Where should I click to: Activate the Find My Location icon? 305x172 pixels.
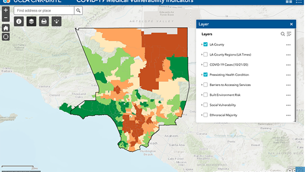pyautogui.click(x=5, y=37)
